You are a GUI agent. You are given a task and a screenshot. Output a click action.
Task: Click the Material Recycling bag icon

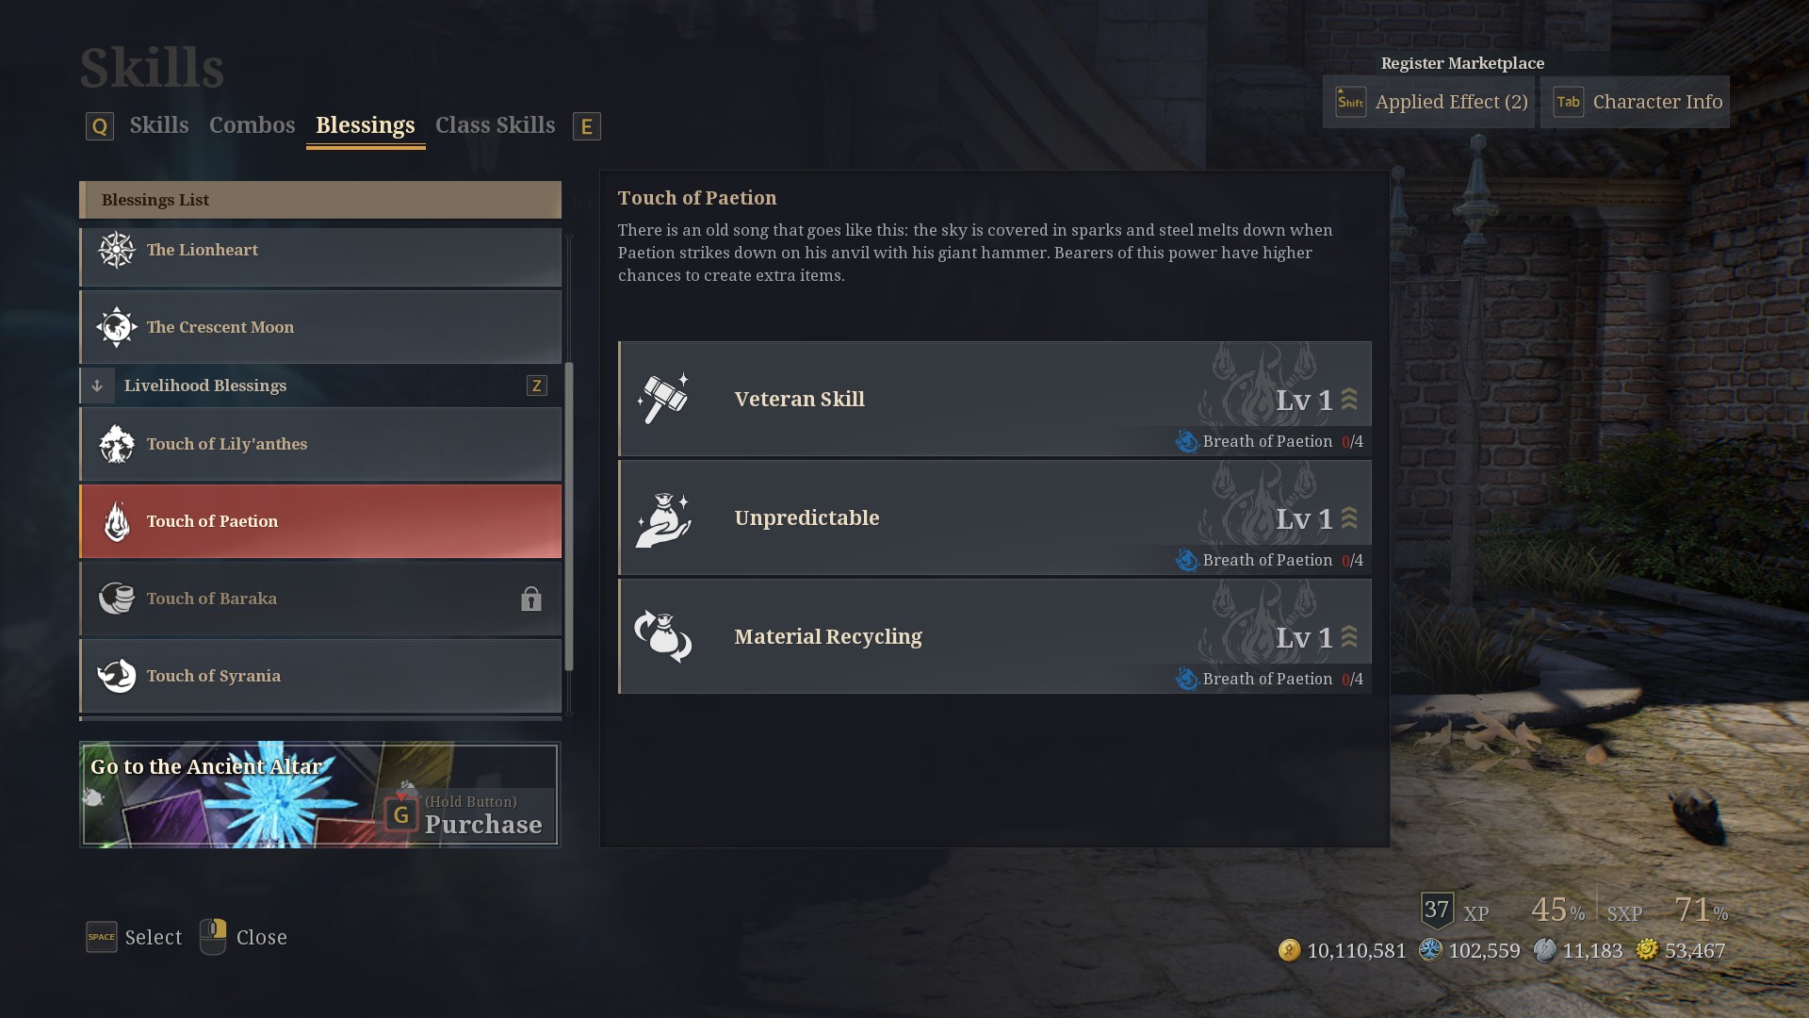pyautogui.click(x=663, y=636)
